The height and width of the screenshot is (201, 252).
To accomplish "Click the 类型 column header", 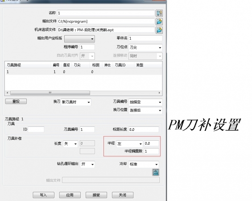I will (148, 65).
